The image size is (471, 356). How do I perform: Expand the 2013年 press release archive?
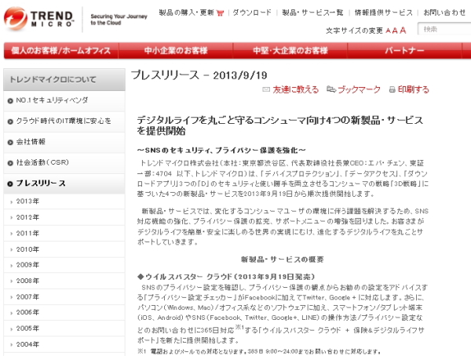point(28,202)
